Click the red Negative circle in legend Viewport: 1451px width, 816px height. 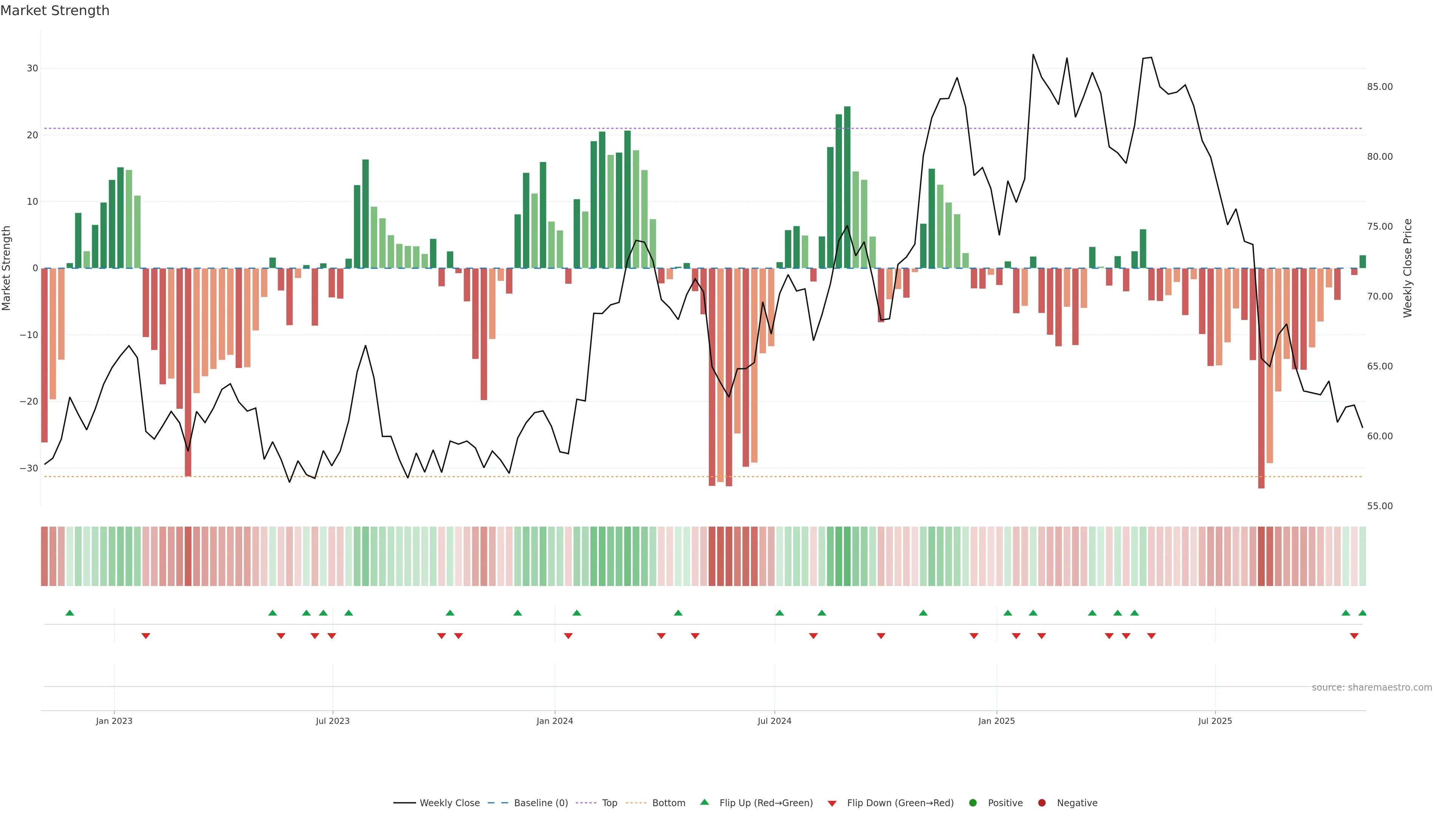(x=1041, y=803)
